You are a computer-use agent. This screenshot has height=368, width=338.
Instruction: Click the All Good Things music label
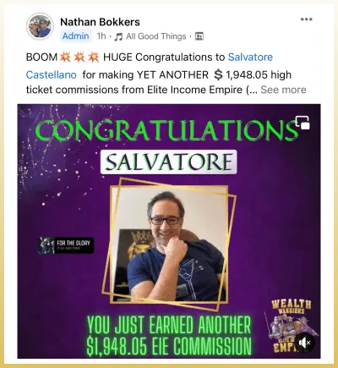(156, 36)
